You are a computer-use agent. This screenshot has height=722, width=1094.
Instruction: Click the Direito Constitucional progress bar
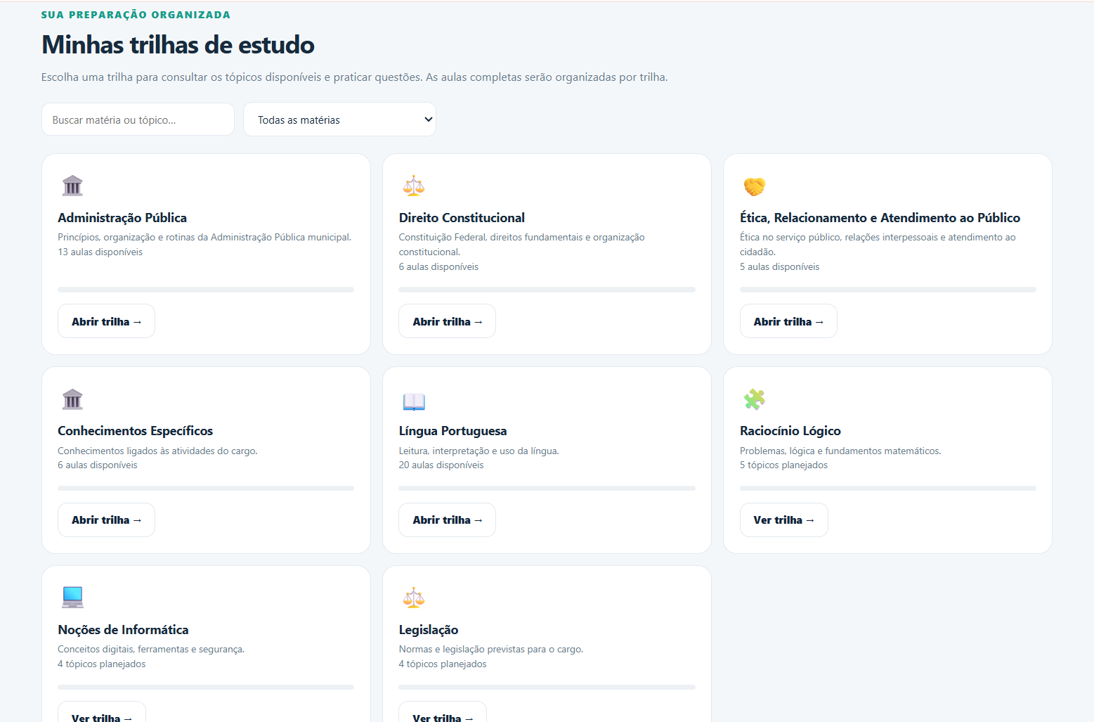[x=547, y=290]
